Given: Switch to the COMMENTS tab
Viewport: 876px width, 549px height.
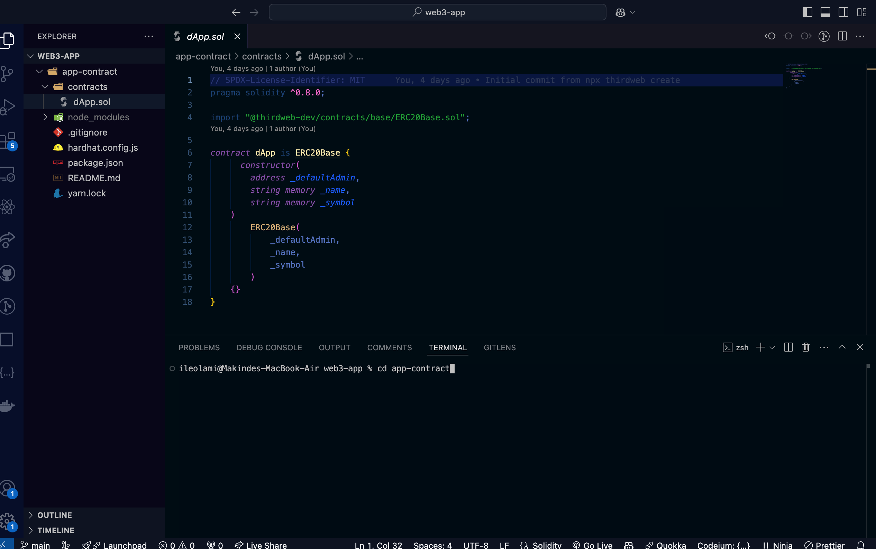Looking at the screenshot, I should 390,347.
